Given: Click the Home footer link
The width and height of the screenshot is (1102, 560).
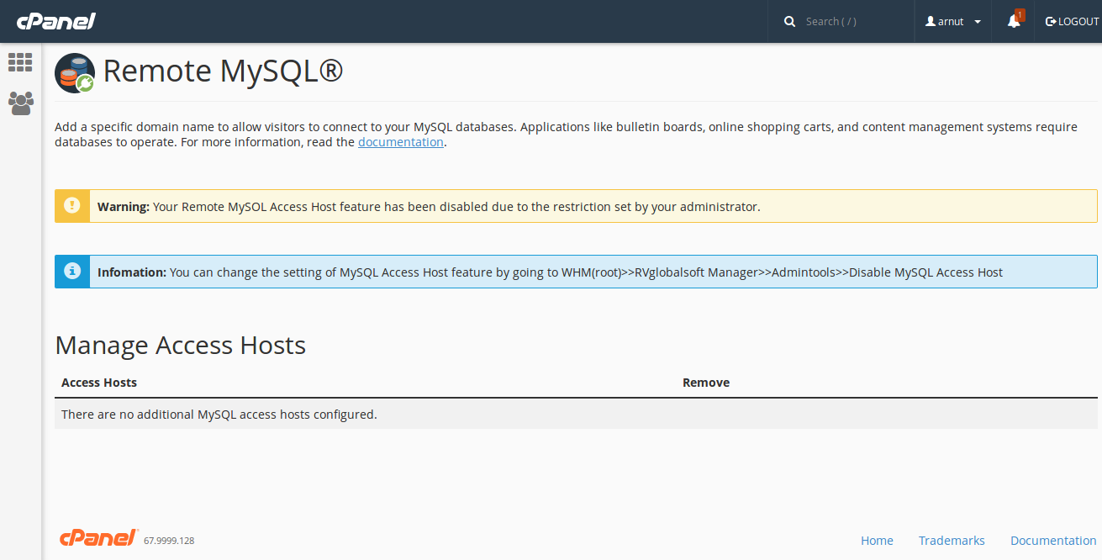Looking at the screenshot, I should pos(877,541).
